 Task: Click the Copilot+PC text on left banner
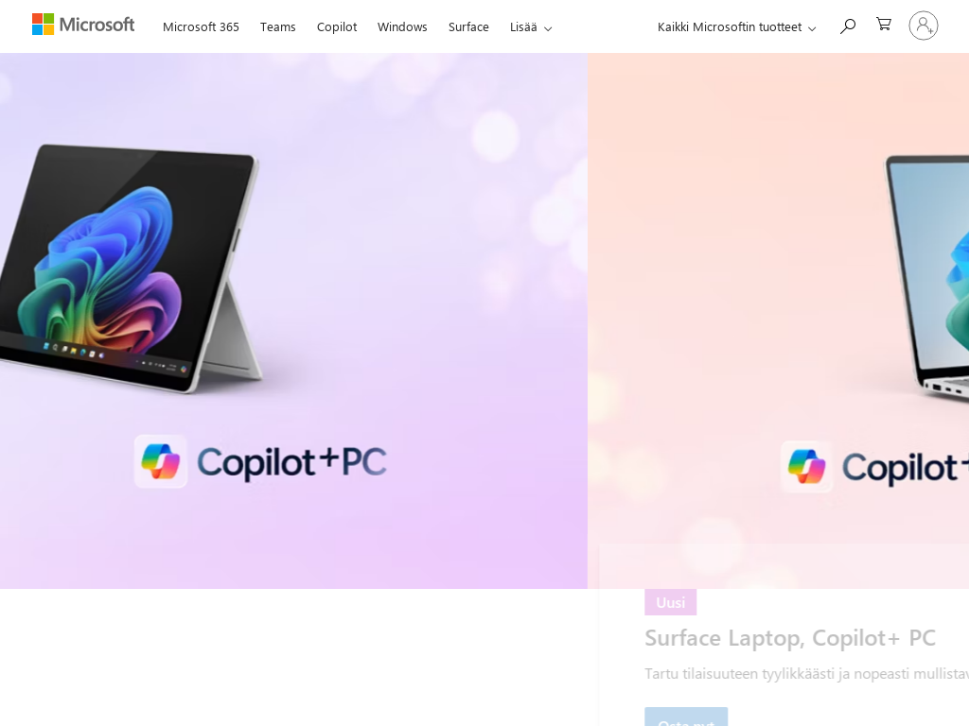291,461
